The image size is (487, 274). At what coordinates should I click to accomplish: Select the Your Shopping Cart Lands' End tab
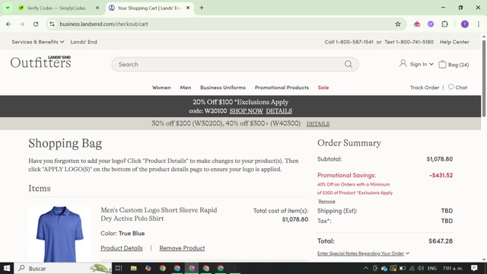[149, 8]
